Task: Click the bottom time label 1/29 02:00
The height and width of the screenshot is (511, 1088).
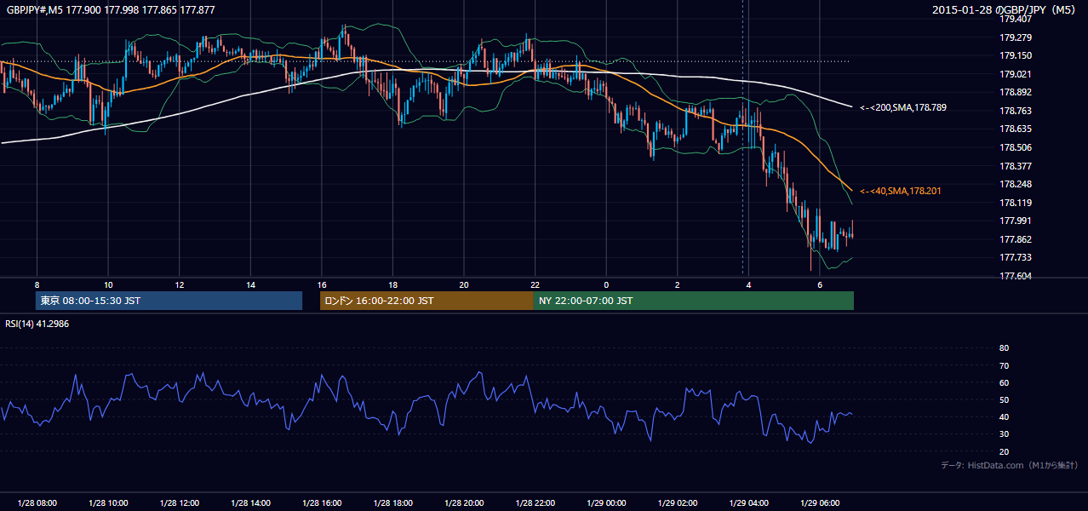Action: click(677, 503)
